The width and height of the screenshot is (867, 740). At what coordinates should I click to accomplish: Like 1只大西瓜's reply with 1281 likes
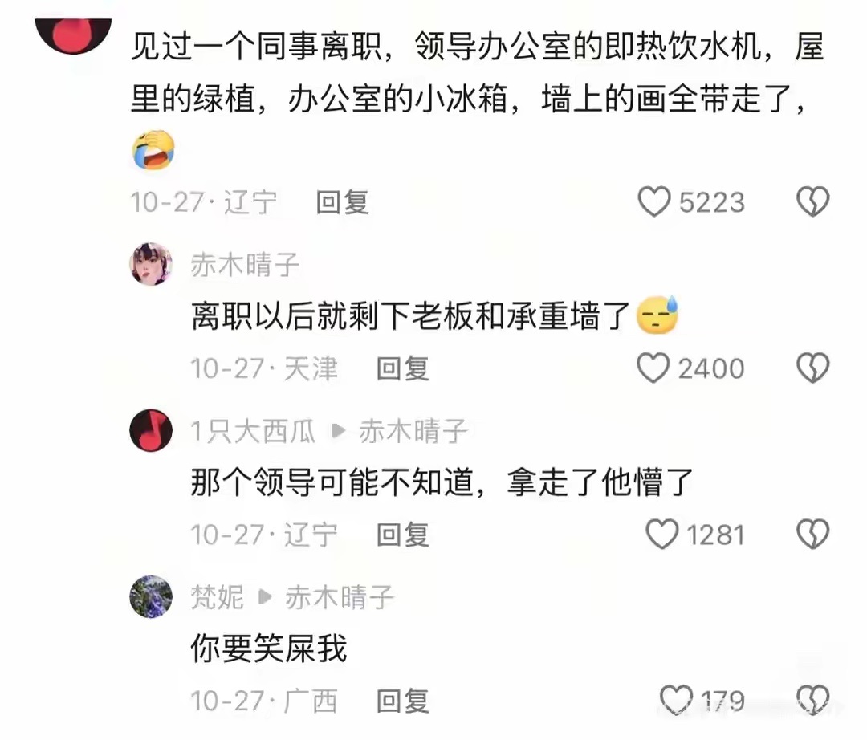pos(661,535)
